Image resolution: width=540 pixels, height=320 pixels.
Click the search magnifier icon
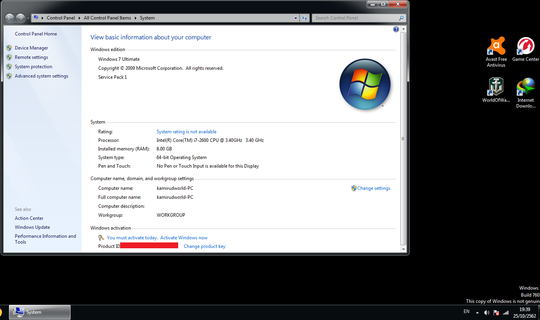(401, 18)
